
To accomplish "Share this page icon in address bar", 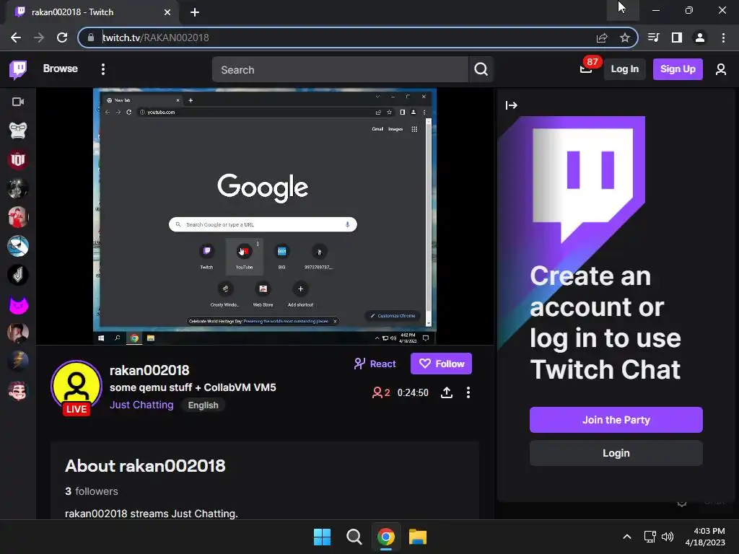I will (x=602, y=38).
